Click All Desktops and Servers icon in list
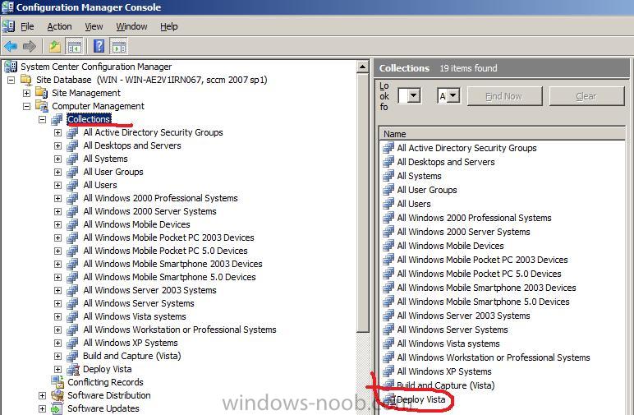The height and width of the screenshot is (415, 634). click(x=388, y=162)
